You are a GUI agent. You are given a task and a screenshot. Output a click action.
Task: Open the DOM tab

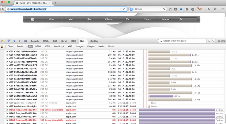[x=74, y=41]
